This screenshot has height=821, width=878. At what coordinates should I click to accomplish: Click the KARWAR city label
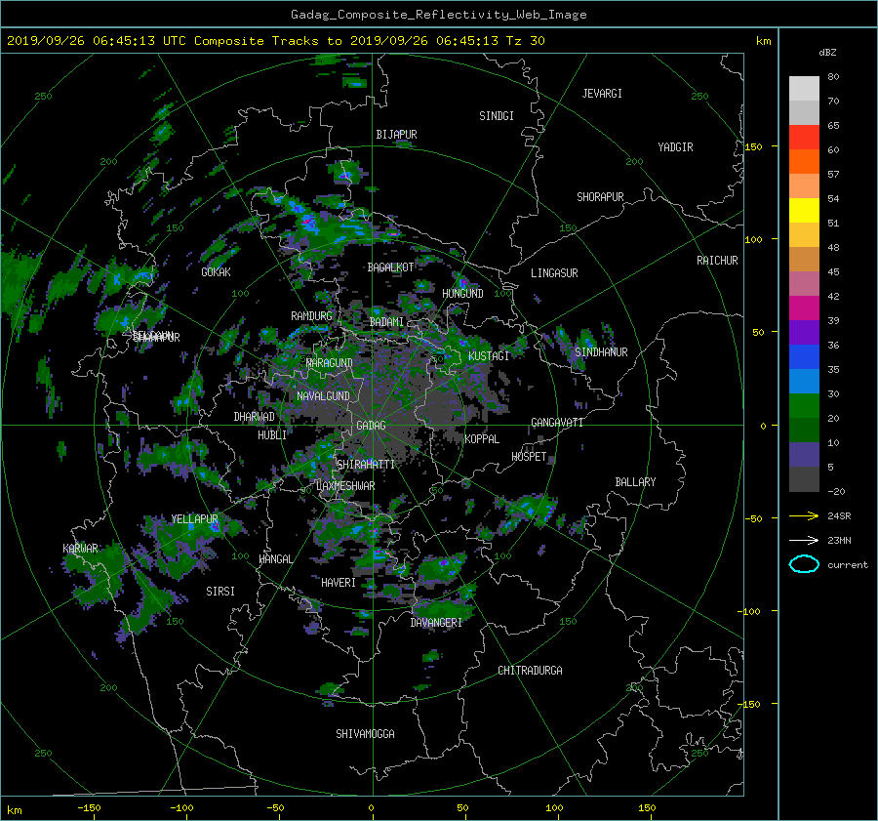click(80, 549)
